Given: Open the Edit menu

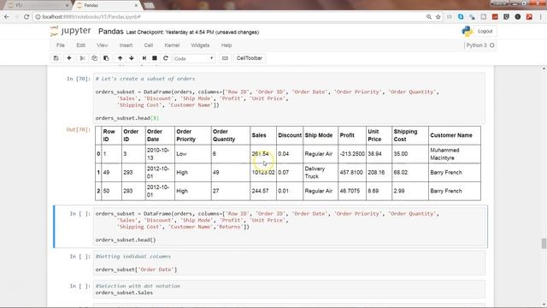Looking at the screenshot, I should (80, 45).
